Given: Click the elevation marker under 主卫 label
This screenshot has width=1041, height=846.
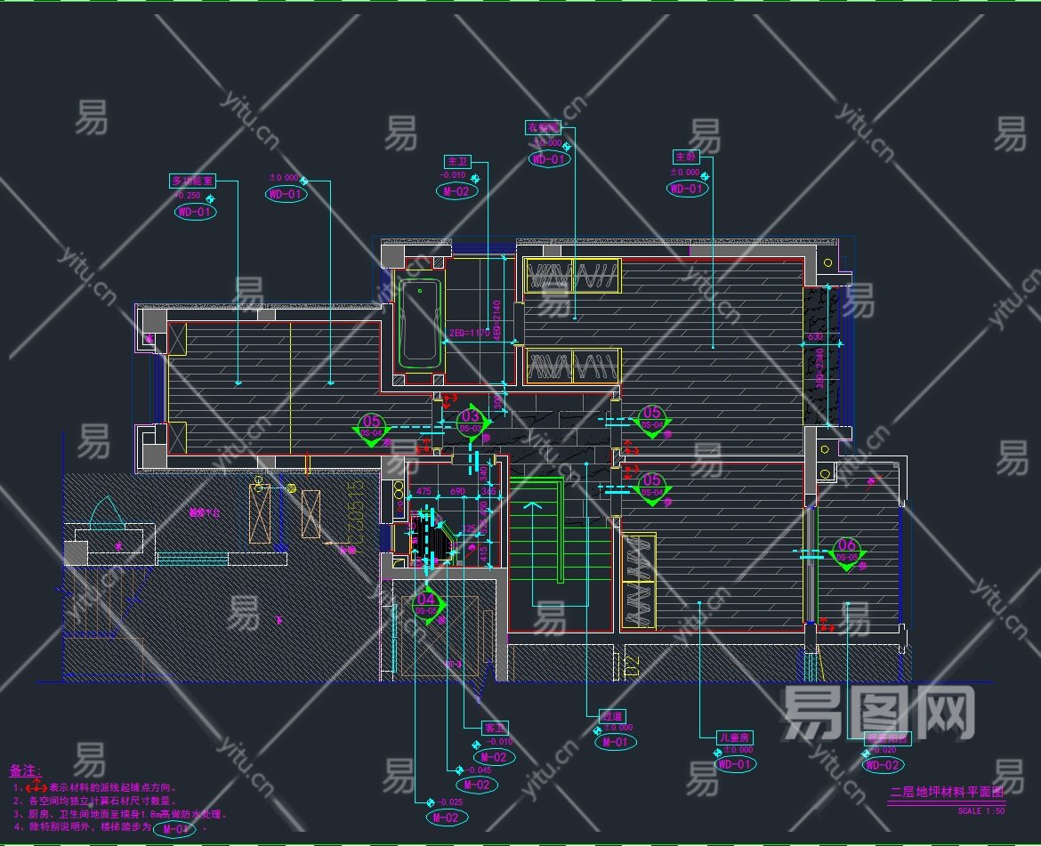Looking at the screenshot, I should [x=474, y=179].
